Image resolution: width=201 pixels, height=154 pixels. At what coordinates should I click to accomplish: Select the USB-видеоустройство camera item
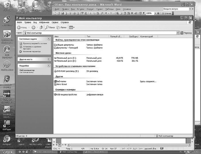point(55,95)
